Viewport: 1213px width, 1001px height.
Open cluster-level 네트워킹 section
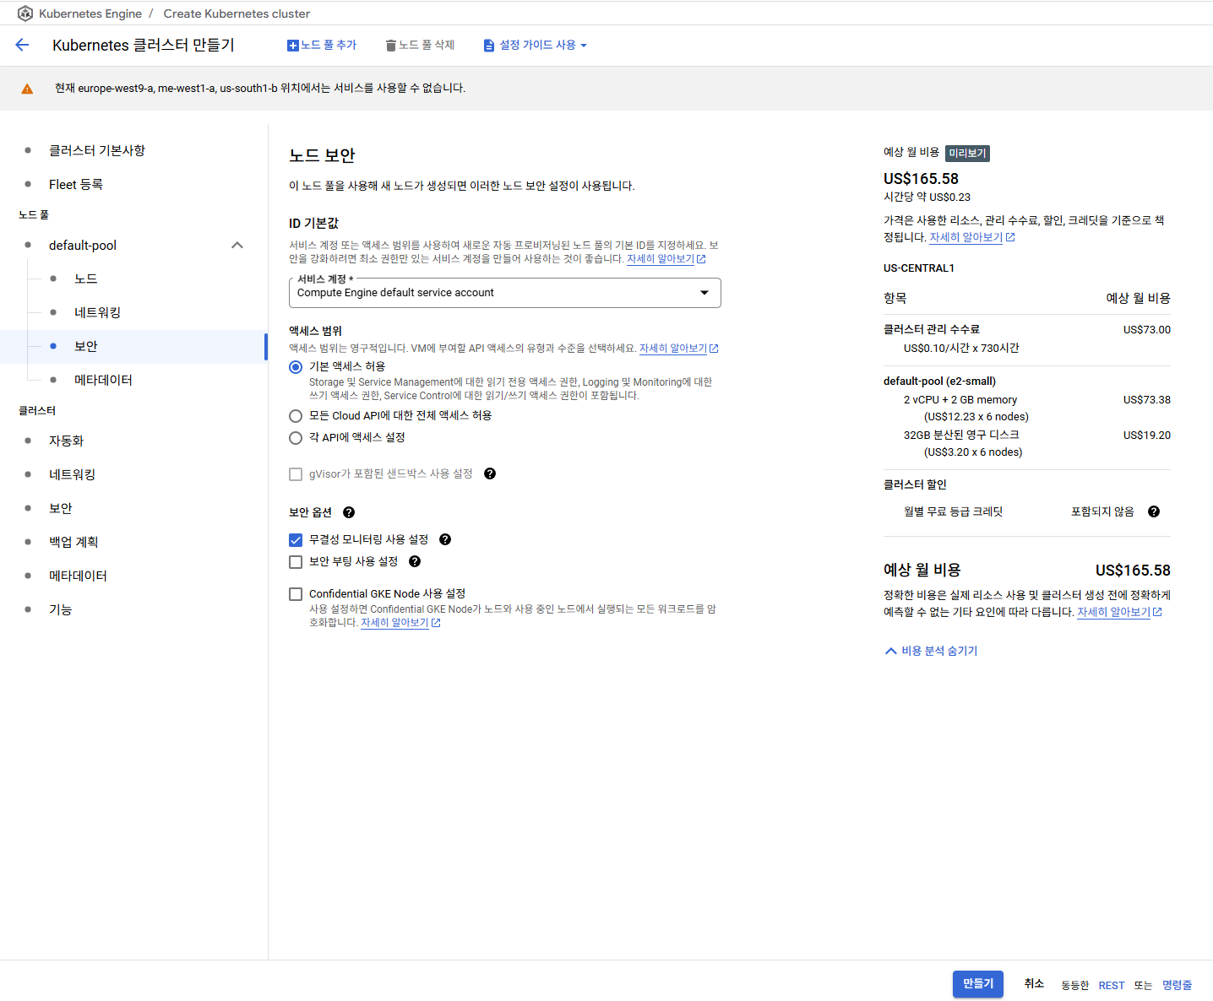pyautogui.click(x=72, y=474)
